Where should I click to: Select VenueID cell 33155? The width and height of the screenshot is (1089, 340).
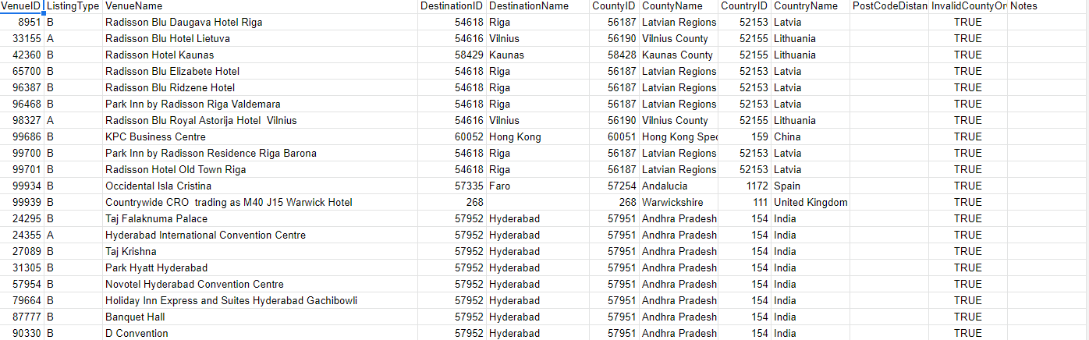22,38
